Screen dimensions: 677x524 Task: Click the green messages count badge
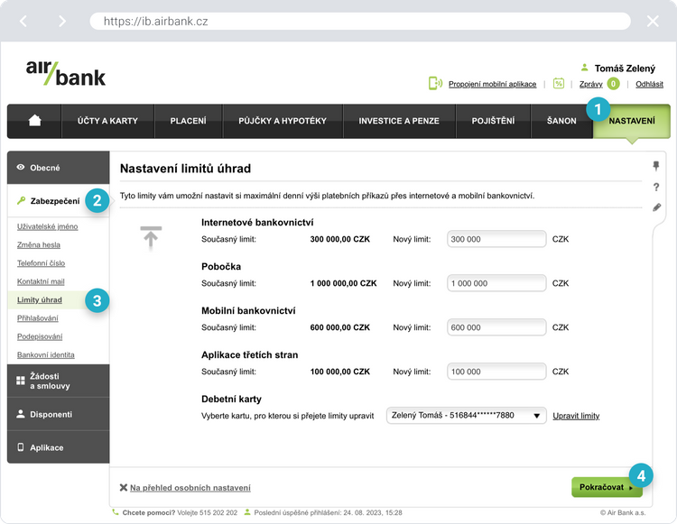point(613,84)
